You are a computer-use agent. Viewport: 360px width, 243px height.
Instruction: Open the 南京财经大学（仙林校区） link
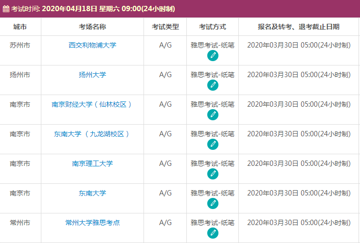[x=92, y=104]
